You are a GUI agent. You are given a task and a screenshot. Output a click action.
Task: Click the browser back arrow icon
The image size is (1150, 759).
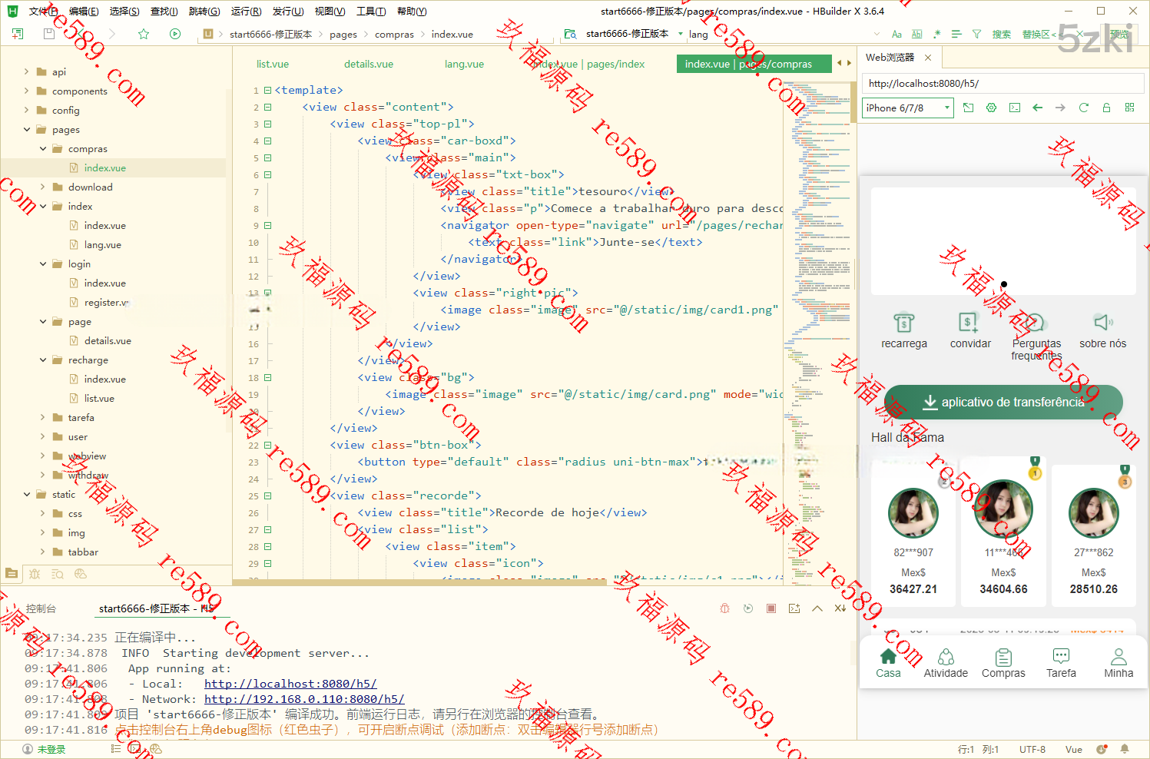pyautogui.click(x=1037, y=108)
